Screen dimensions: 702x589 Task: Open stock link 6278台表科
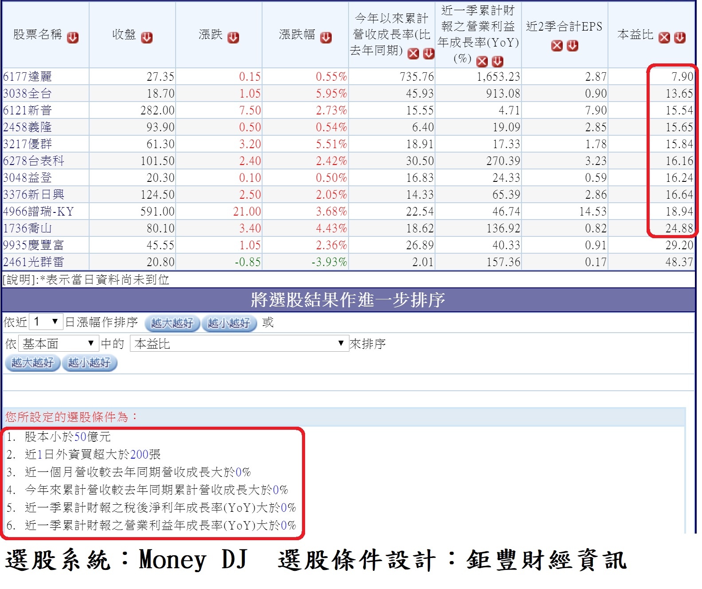34,161
